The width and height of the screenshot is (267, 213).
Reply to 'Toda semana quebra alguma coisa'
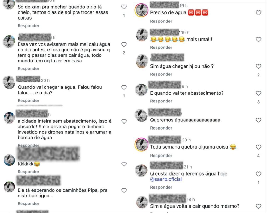coord(161,156)
